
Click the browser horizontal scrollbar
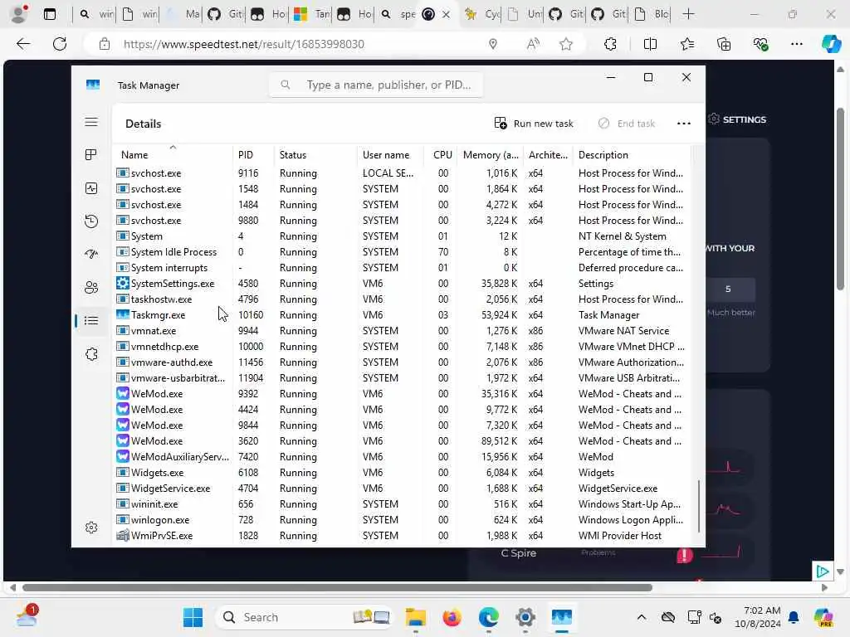[337, 588]
